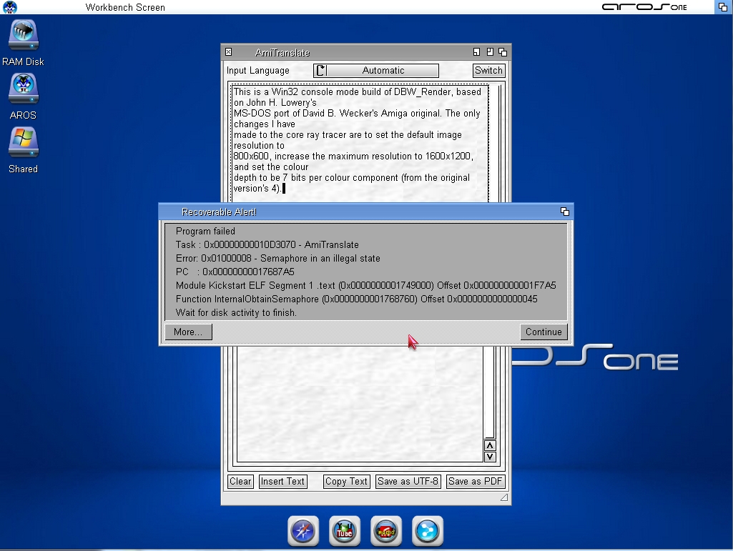Launch the Radio dock icon
This screenshot has width=733, height=551.
coord(386,531)
